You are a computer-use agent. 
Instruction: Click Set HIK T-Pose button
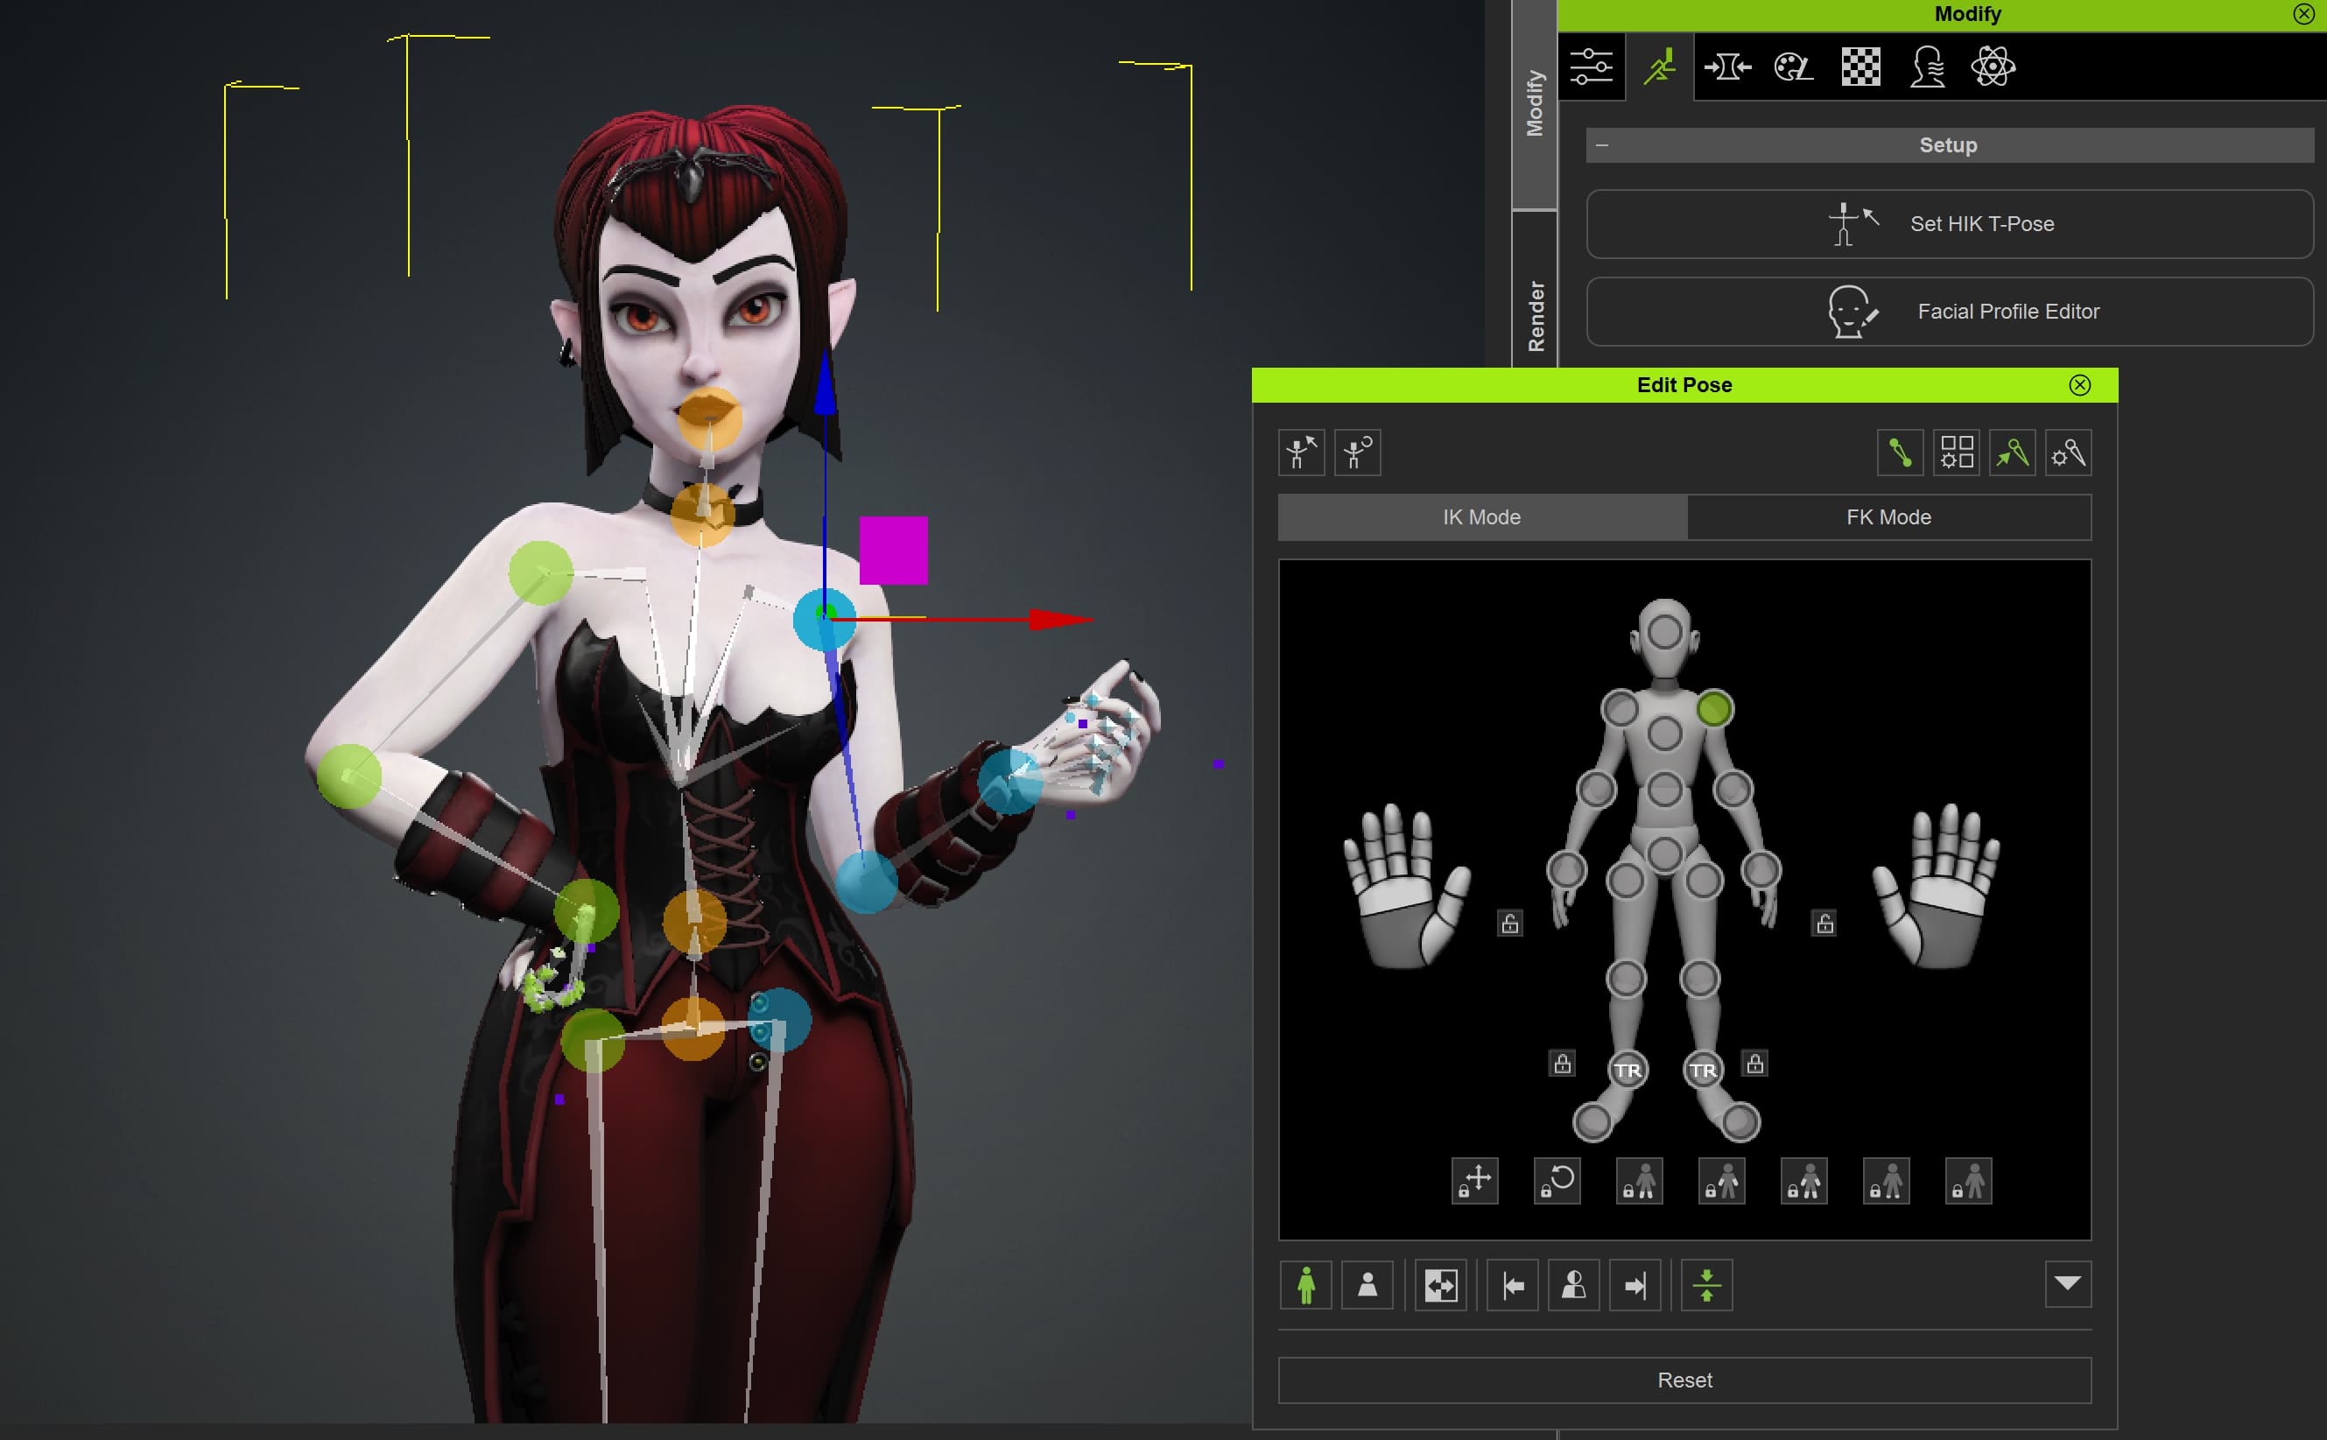1949,224
